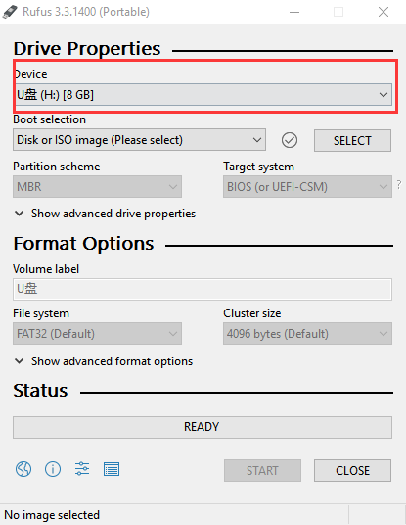Viewport: 406px width, 525px height.
Task: Click the target system help question mark
Action: [x=399, y=184]
